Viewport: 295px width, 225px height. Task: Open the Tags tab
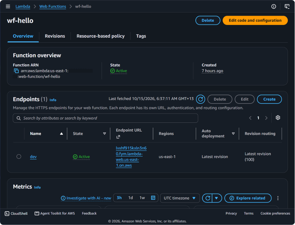(x=141, y=36)
